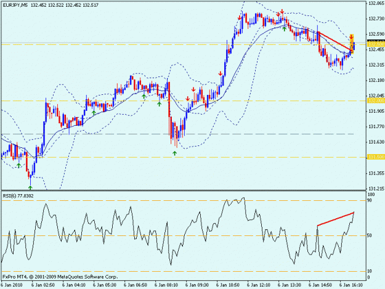Click the 6 Jan 02:50 time label
This screenshot has height=289, width=385.
43,285
